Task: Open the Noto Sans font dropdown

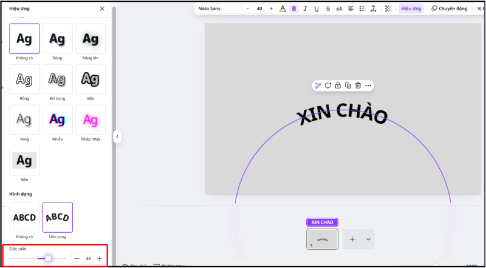Action: point(217,9)
